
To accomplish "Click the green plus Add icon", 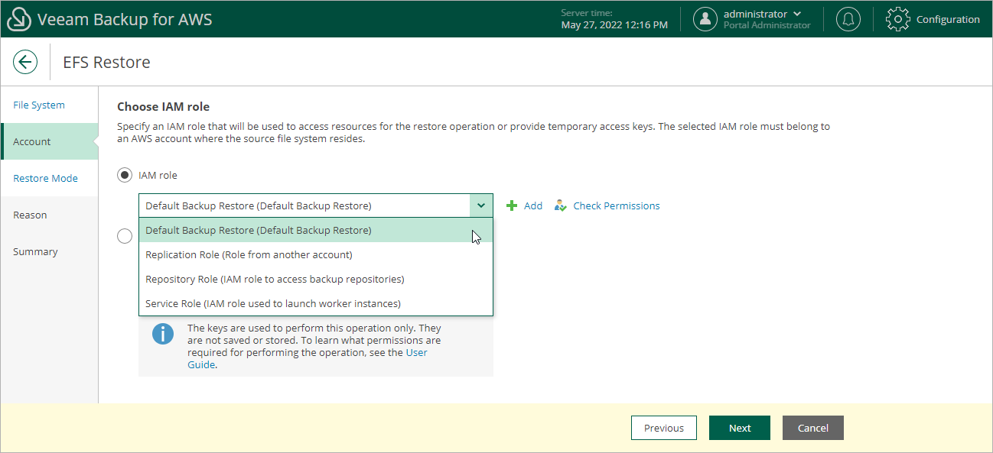I will pos(511,205).
